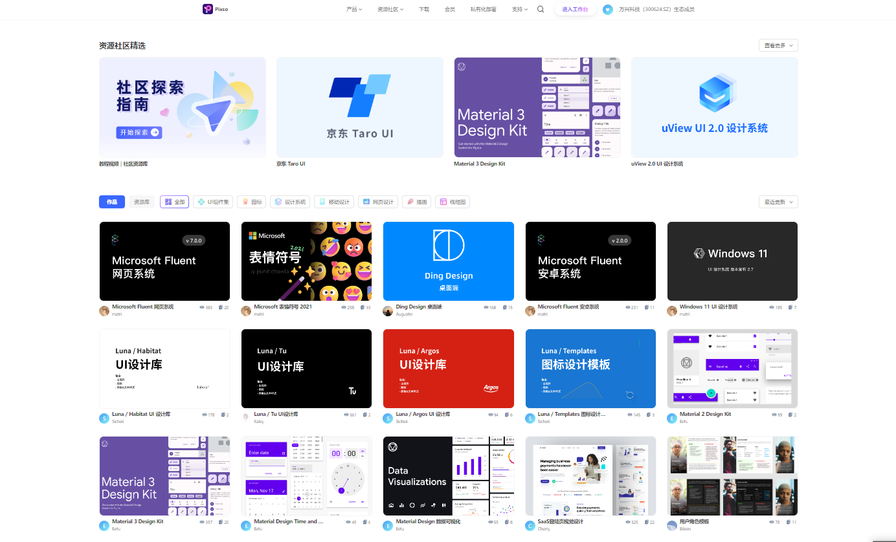Open the Microsoft Fluent 网页系统 thumbnail
896x542 pixels.
click(x=164, y=261)
